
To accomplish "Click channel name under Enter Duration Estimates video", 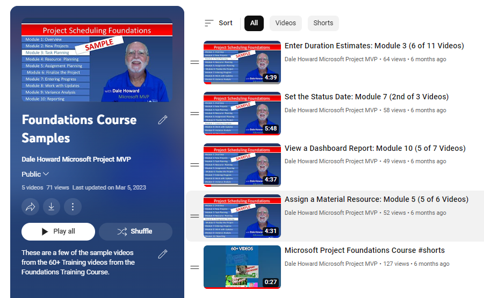I will [x=331, y=59].
